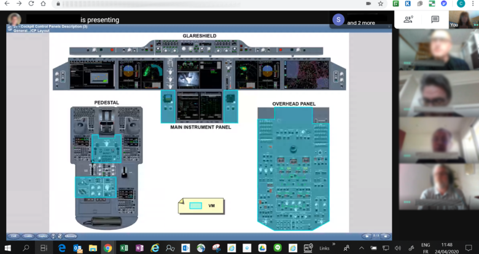This screenshot has height=254, width=479.
Task: Open File Explorer from the taskbar
Action: 93,248
